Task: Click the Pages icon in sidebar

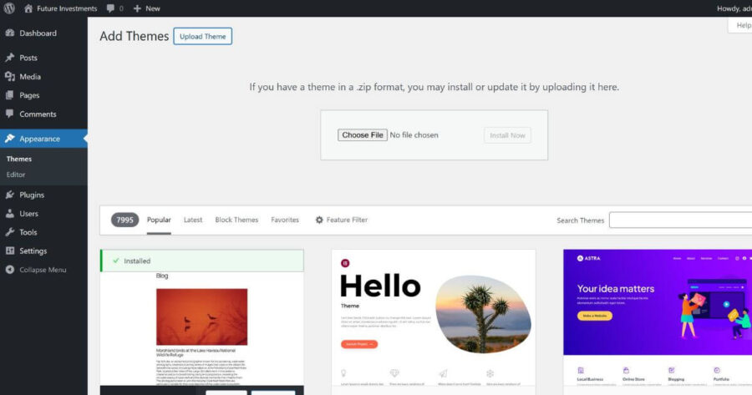Action: [9, 95]
